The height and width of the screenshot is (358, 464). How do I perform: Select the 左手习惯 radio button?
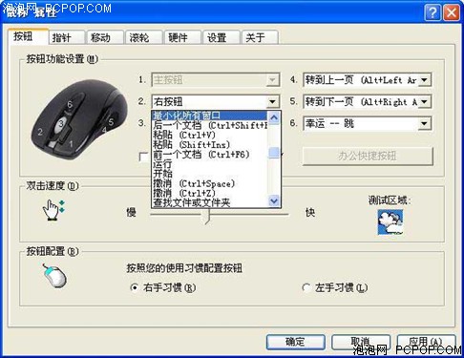coord(306,287)
